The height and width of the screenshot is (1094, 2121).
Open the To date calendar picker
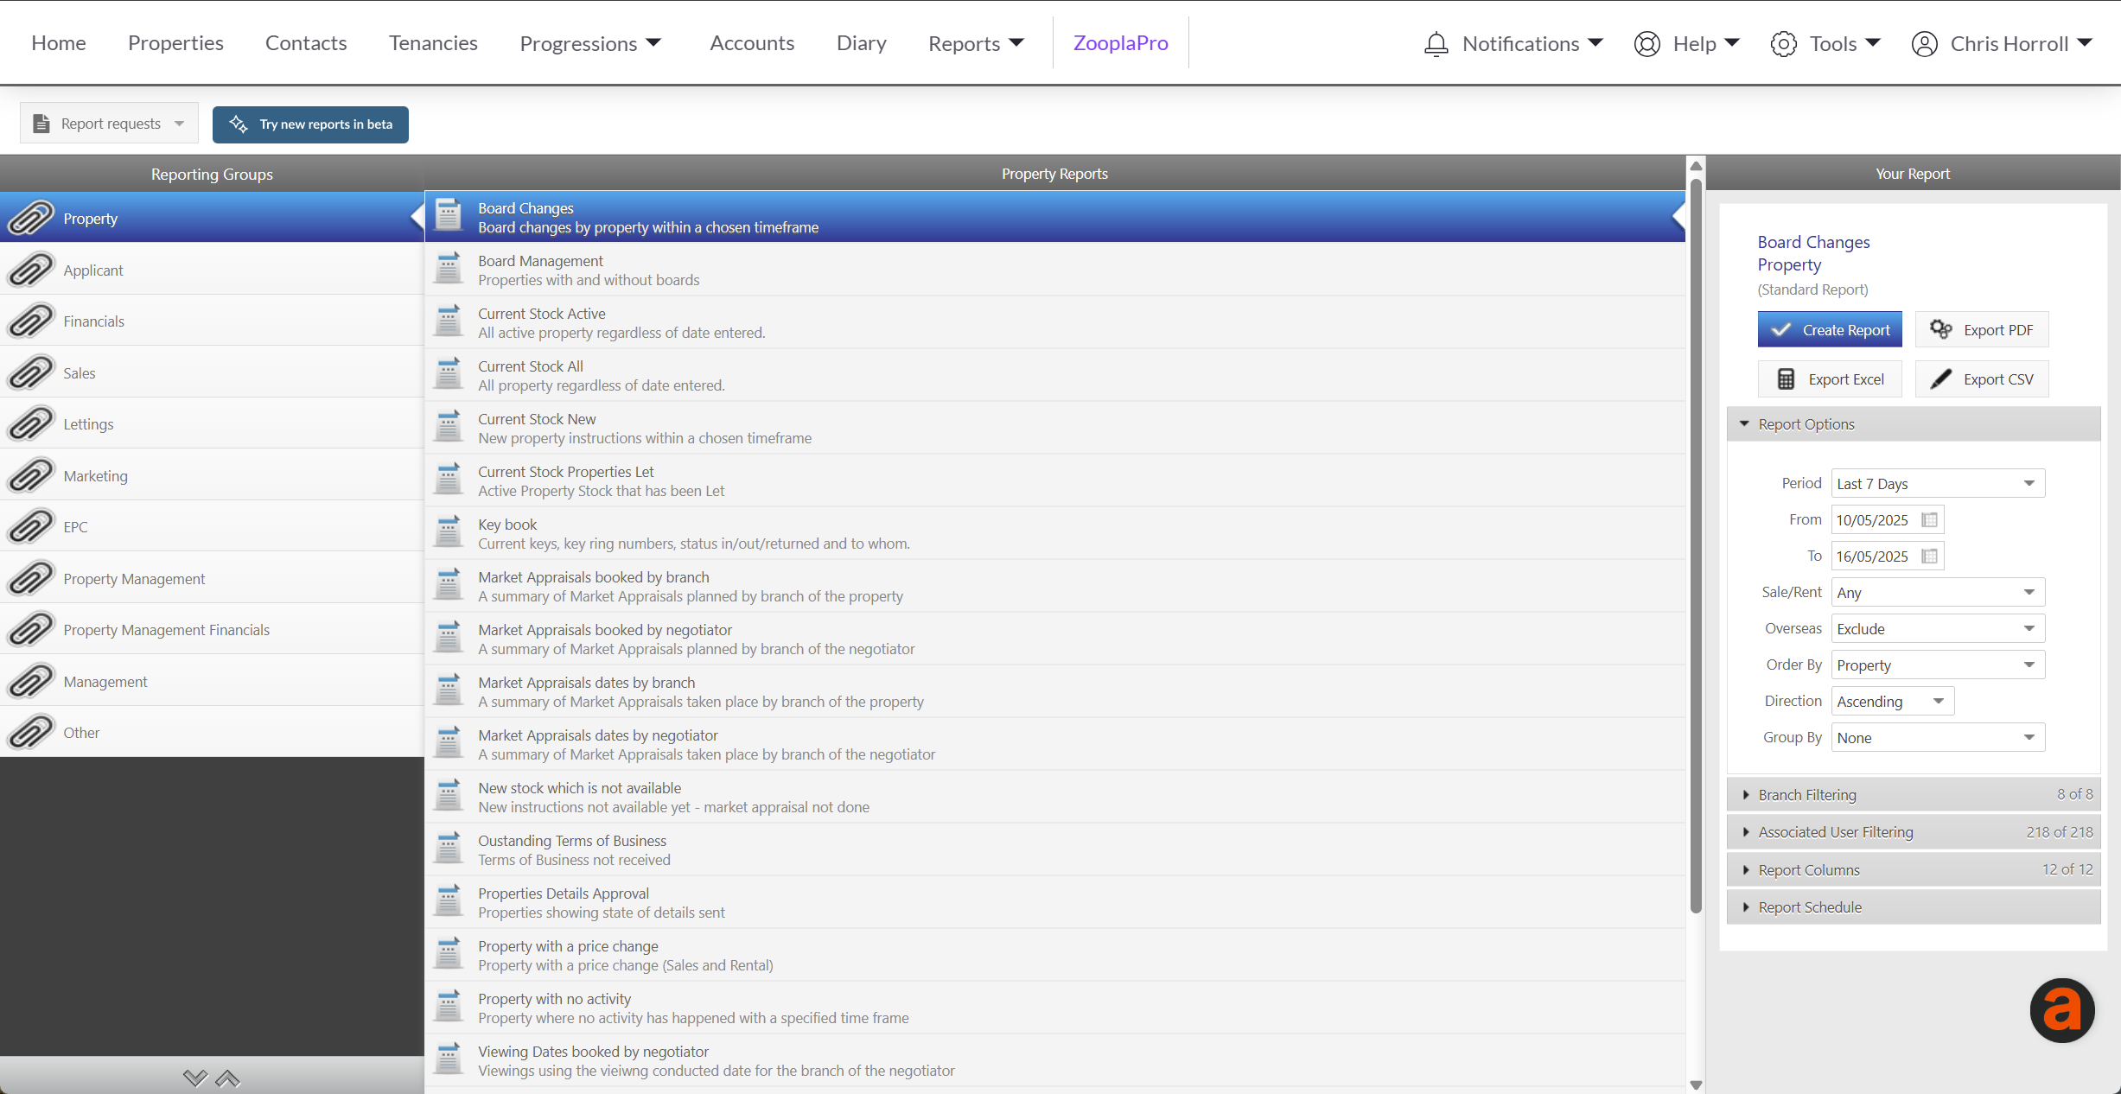point(1929,557)
